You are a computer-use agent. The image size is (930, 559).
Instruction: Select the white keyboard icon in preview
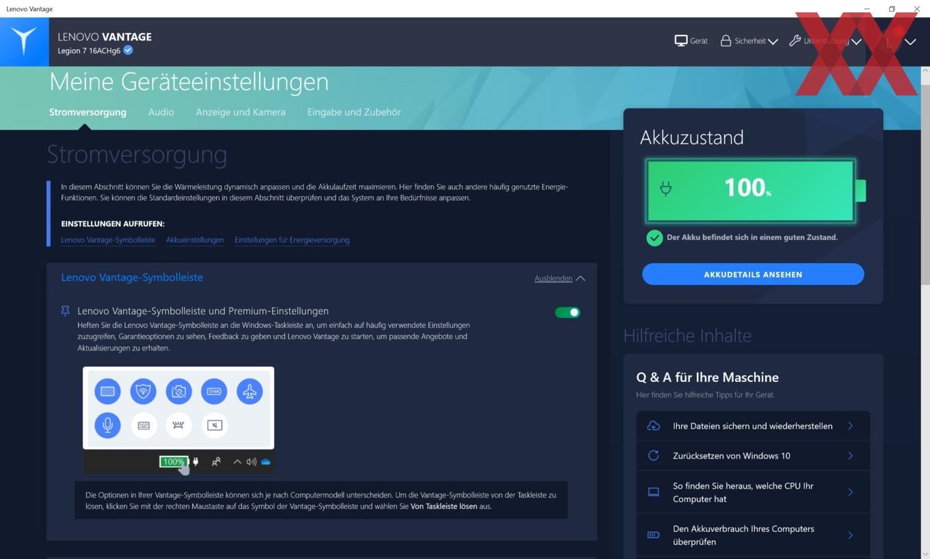click(144, 425)
